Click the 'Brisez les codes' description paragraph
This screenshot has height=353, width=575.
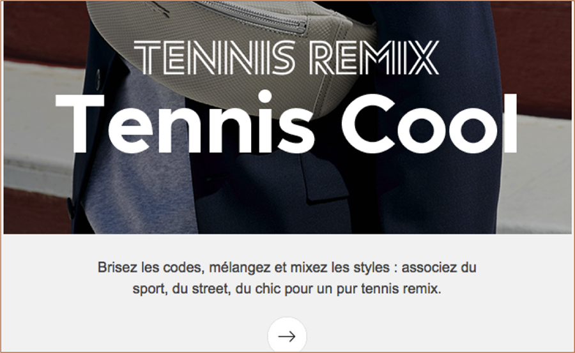coord(287,278)
